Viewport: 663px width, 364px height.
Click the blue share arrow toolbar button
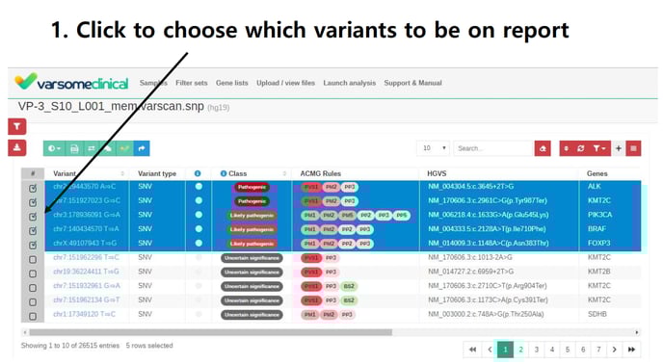[142, 148]
